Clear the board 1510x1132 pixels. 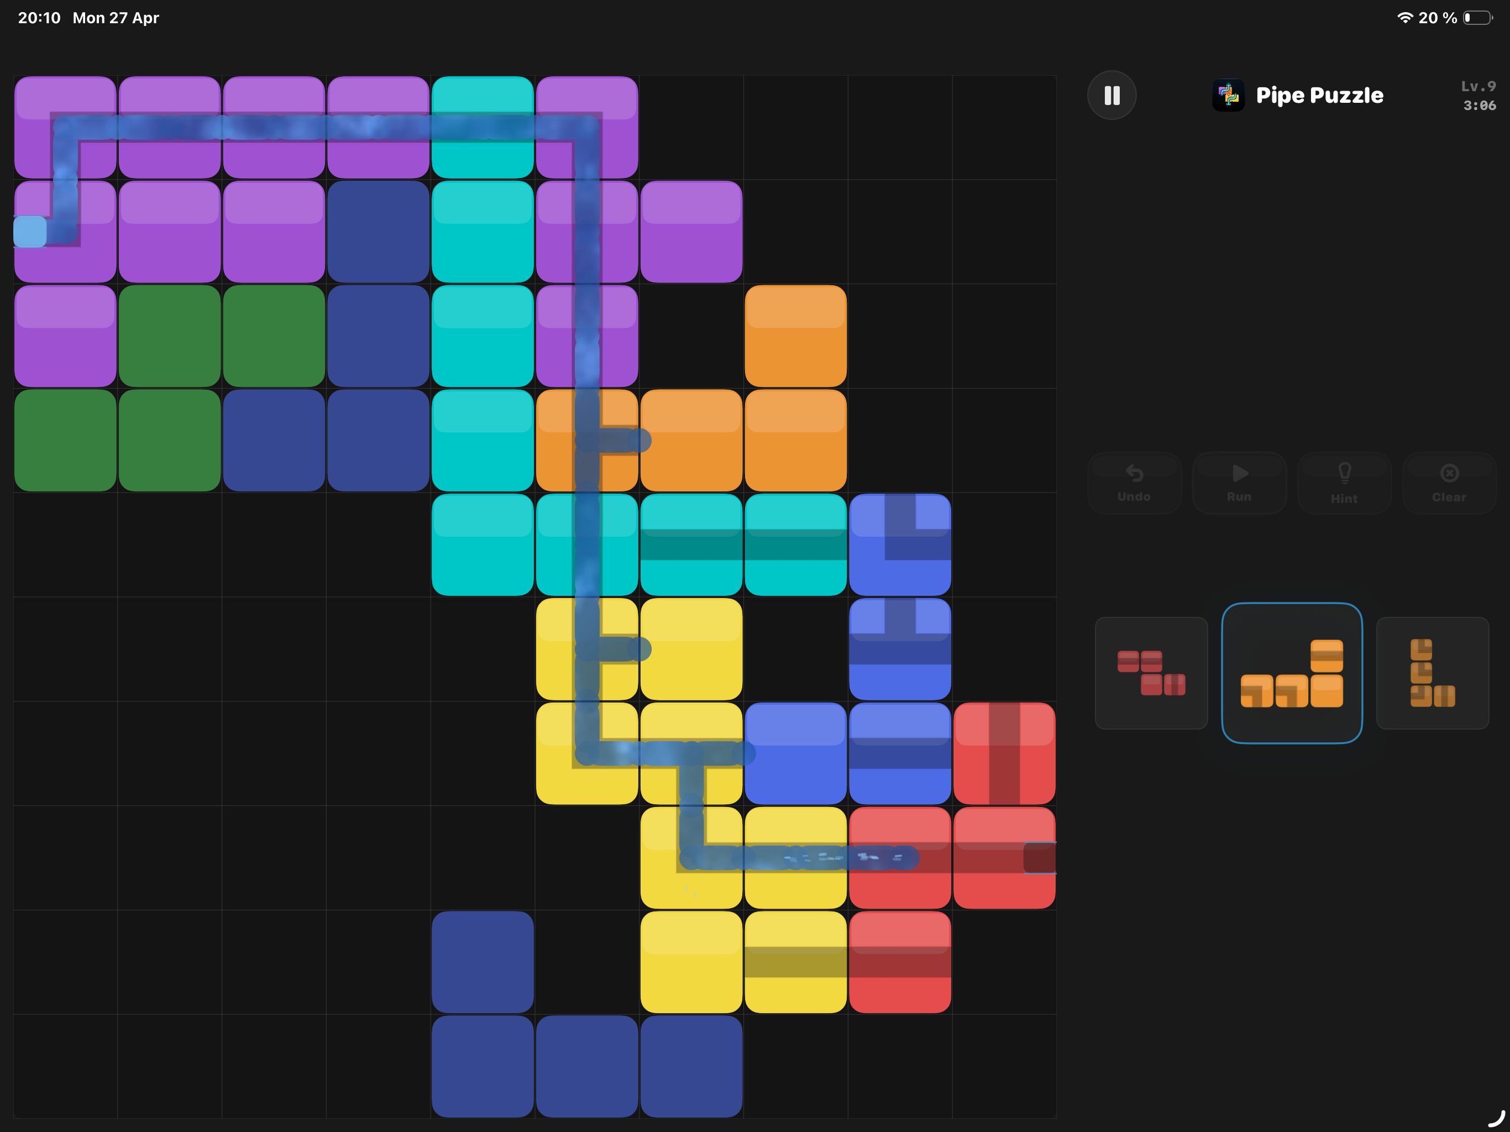(x=1449, y=483)
